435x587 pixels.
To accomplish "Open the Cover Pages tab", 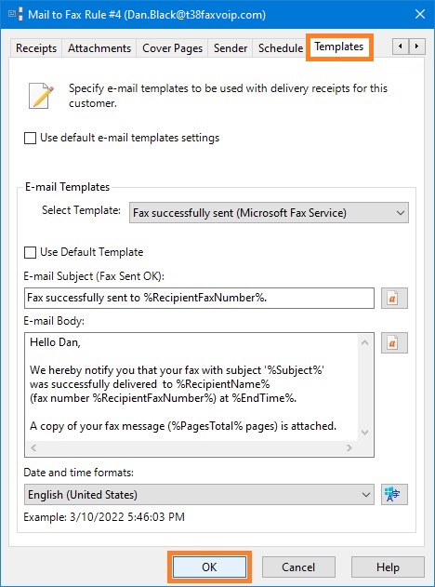I will point(173,48).
